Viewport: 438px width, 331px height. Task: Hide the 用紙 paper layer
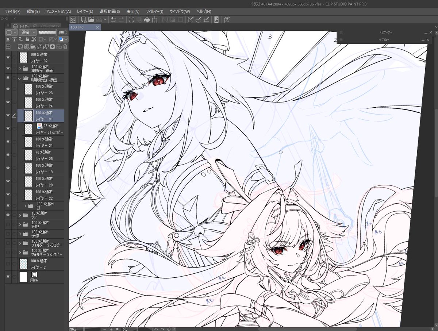point(8,277)
